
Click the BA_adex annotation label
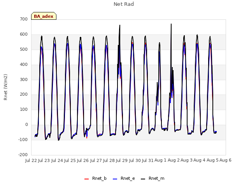point(44,16)
